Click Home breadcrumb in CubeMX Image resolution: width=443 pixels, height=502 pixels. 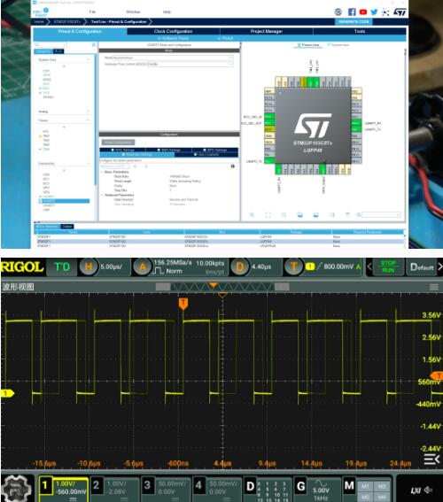(x=39, y=21)
